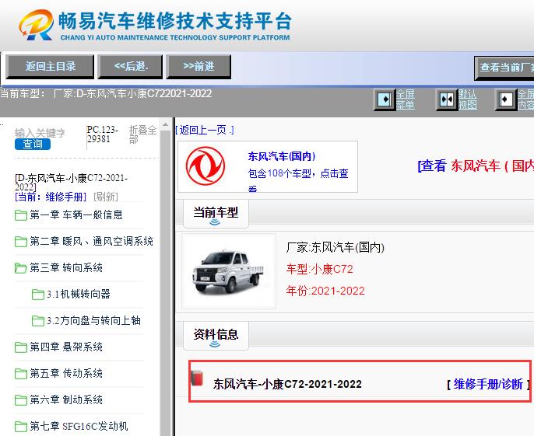Click 折叠全部 to collapse the tree
Image resolution: width=534 pixels, height=436 pixels.
142,134
